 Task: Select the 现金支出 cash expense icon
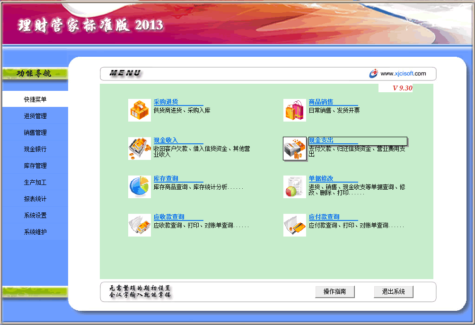point(294,148)
